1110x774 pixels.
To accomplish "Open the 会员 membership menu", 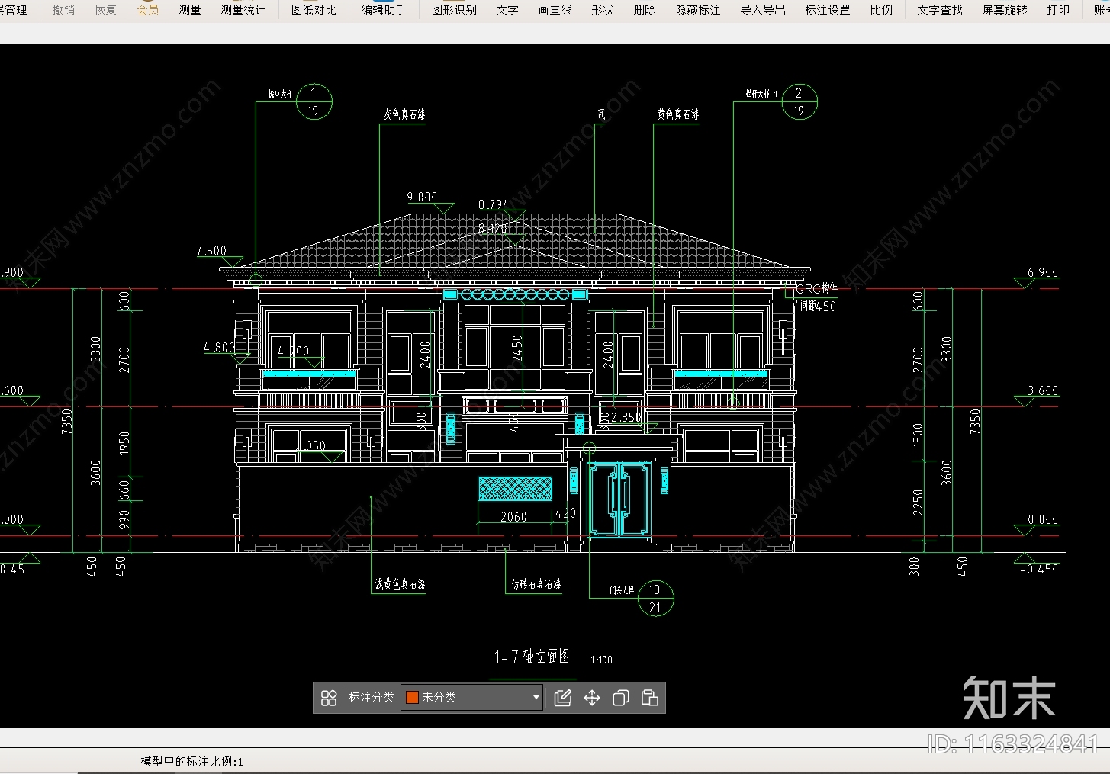I will pyautogui.click(x=148, y=10).
